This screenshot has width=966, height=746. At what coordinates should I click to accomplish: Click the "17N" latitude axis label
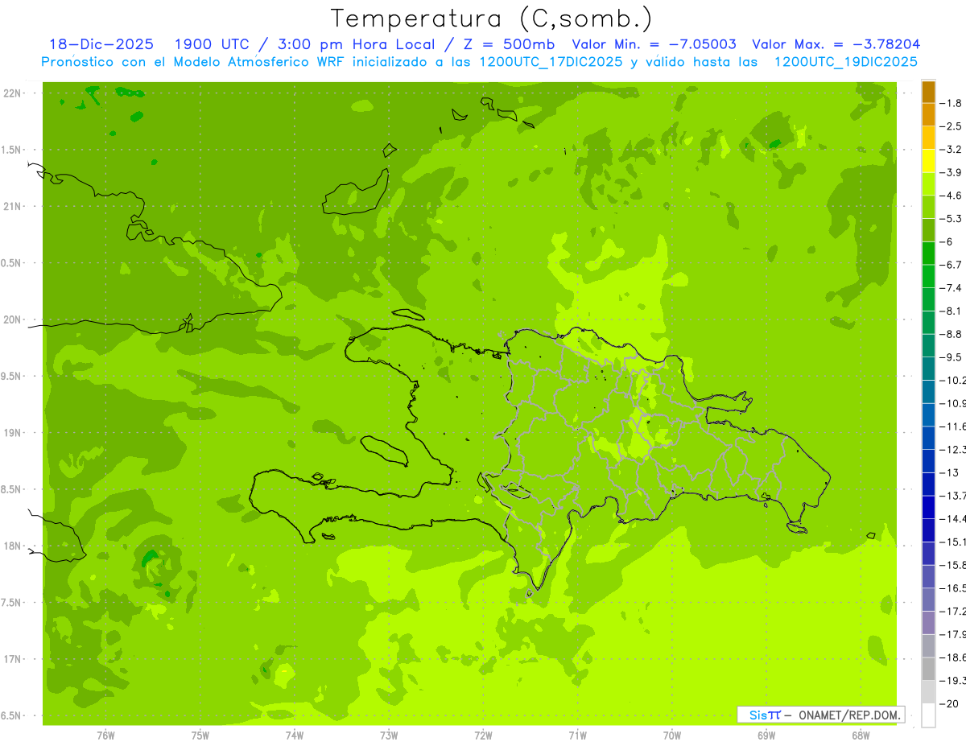click(x=13, y=659)
